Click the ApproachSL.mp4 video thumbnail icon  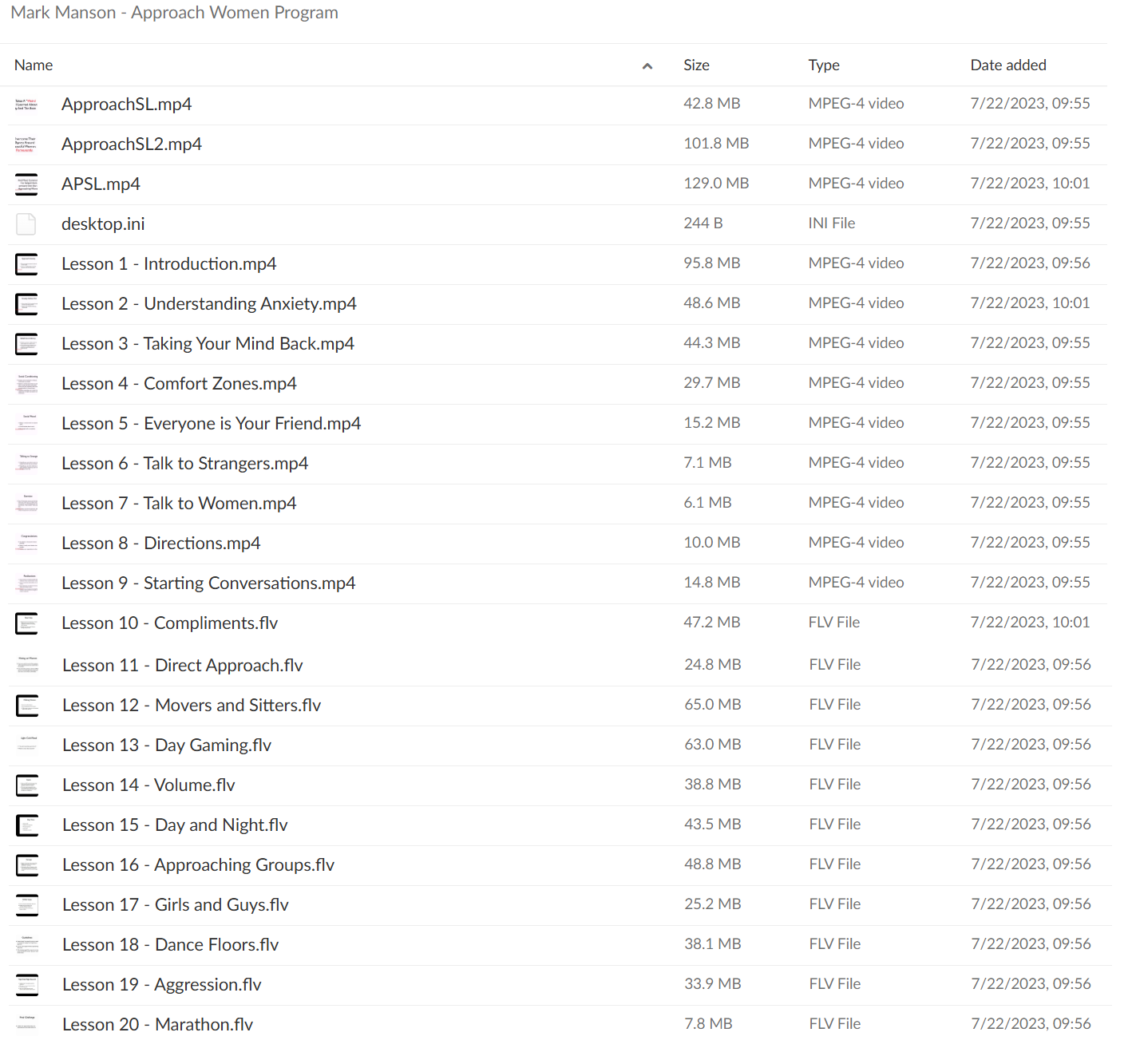tap(26, 105)
